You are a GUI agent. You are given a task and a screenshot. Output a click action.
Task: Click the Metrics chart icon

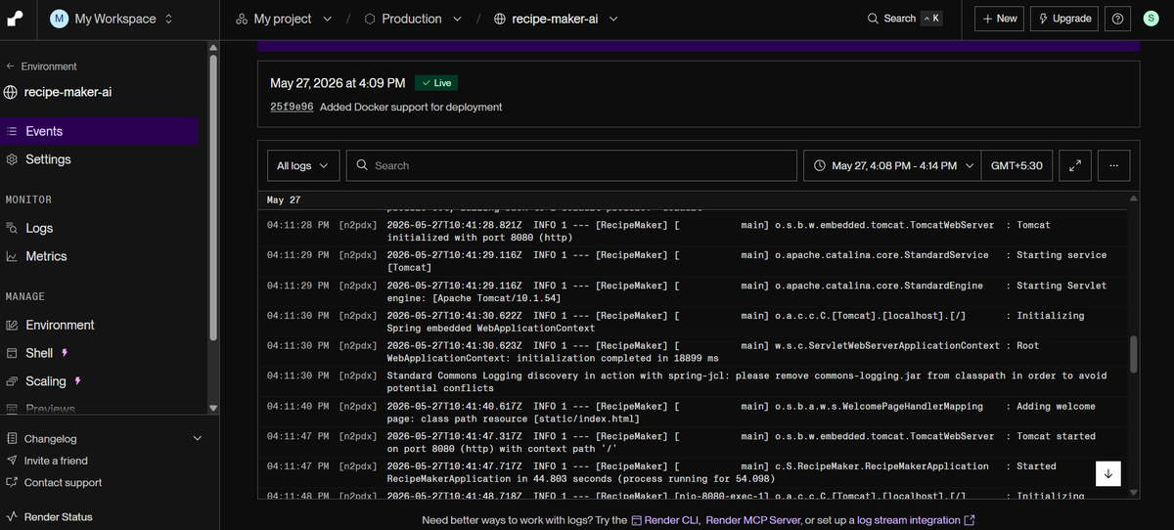(12, 256)
